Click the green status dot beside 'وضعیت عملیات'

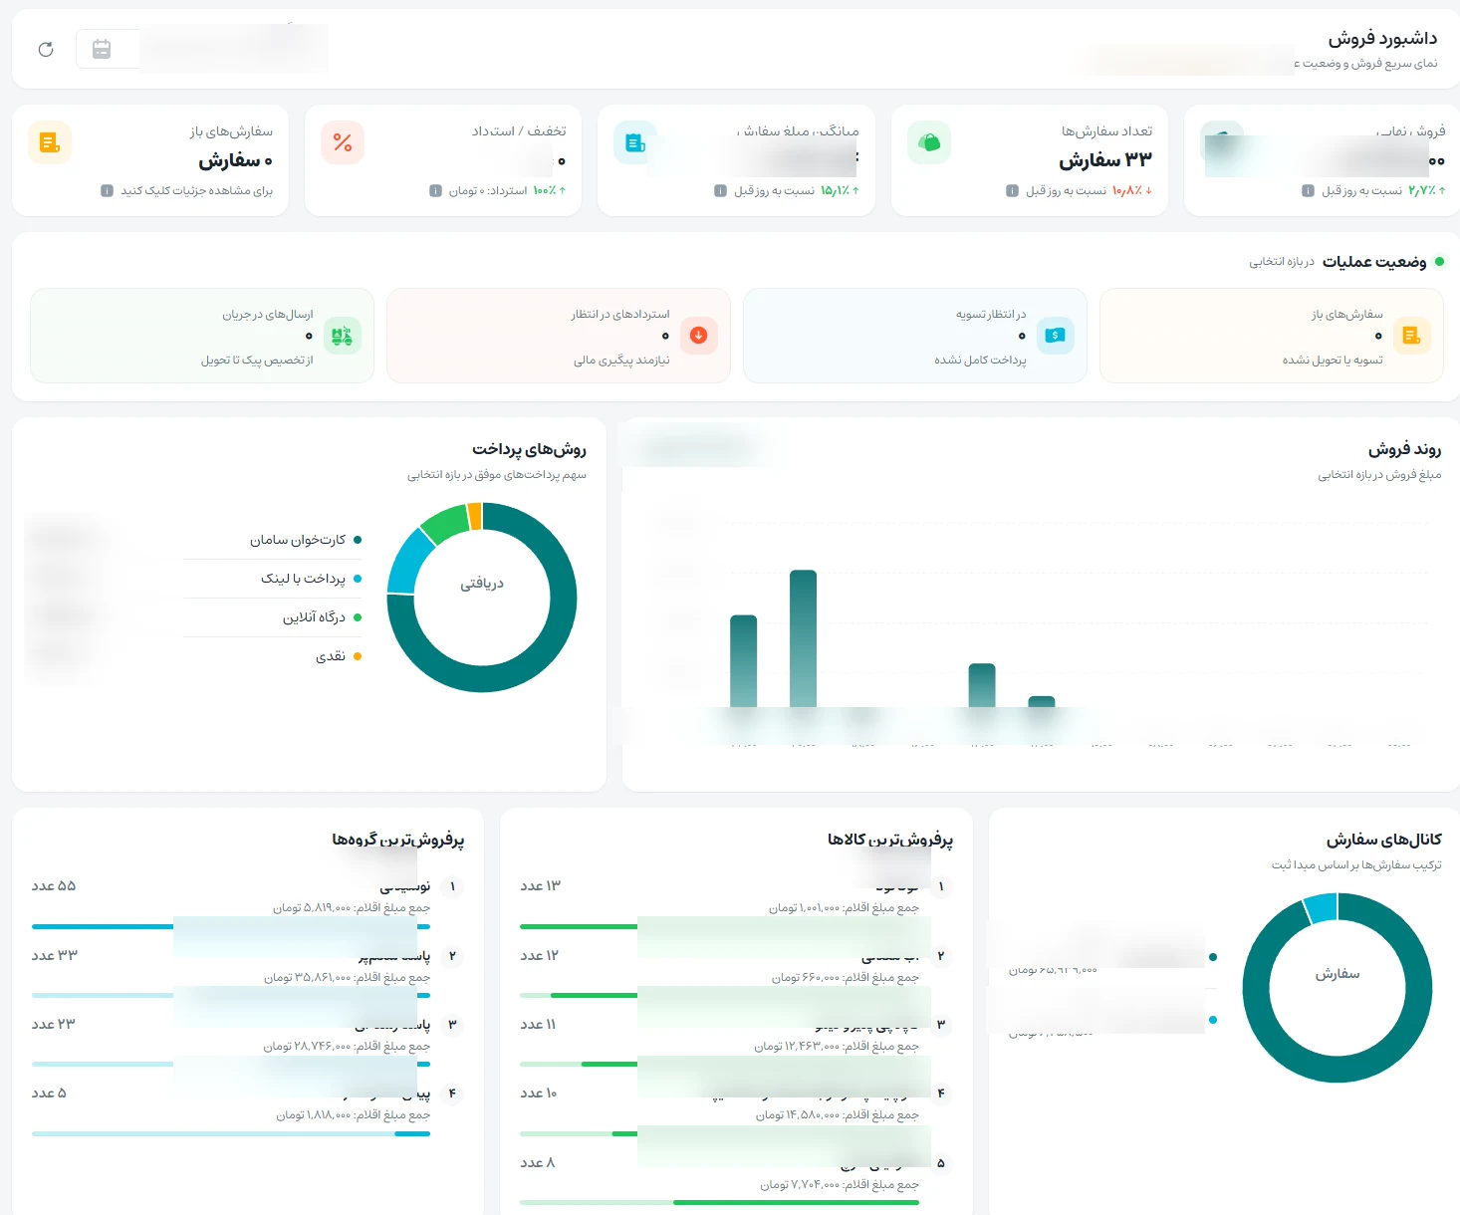(x=1439, y=261)
